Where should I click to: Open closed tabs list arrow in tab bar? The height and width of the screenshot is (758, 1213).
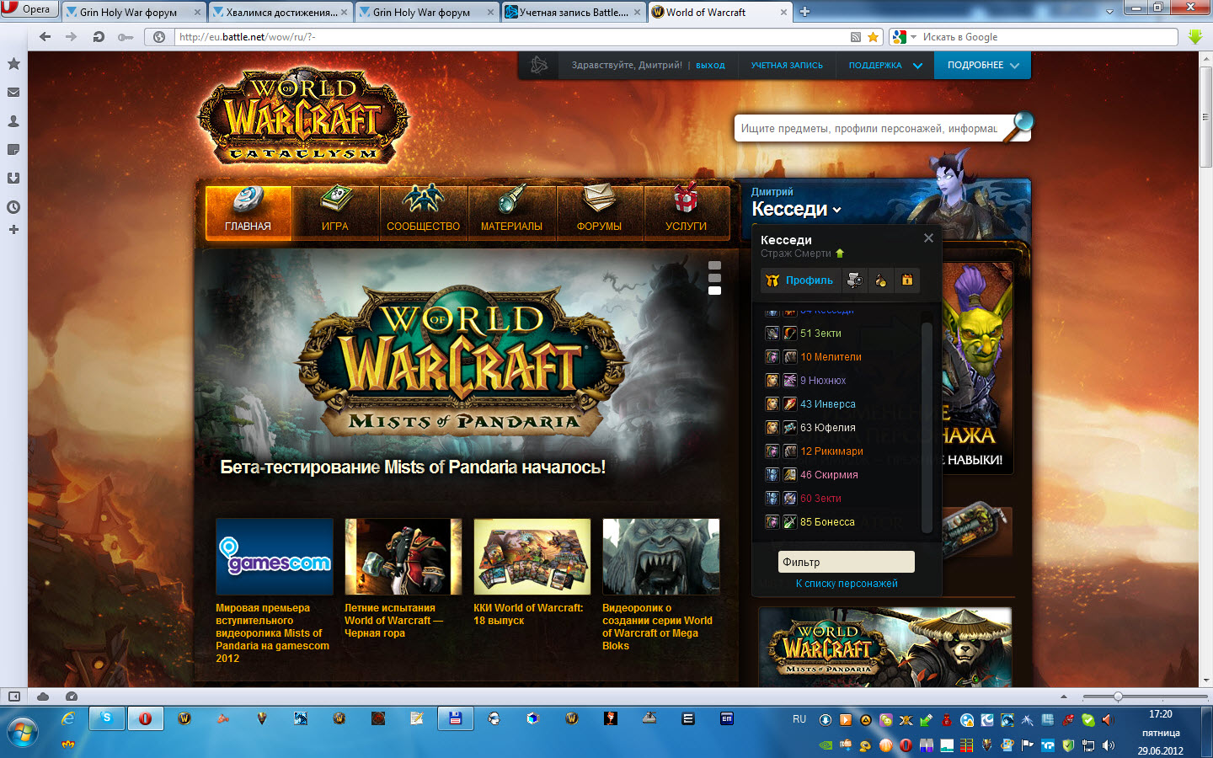tap(1109, 12)
